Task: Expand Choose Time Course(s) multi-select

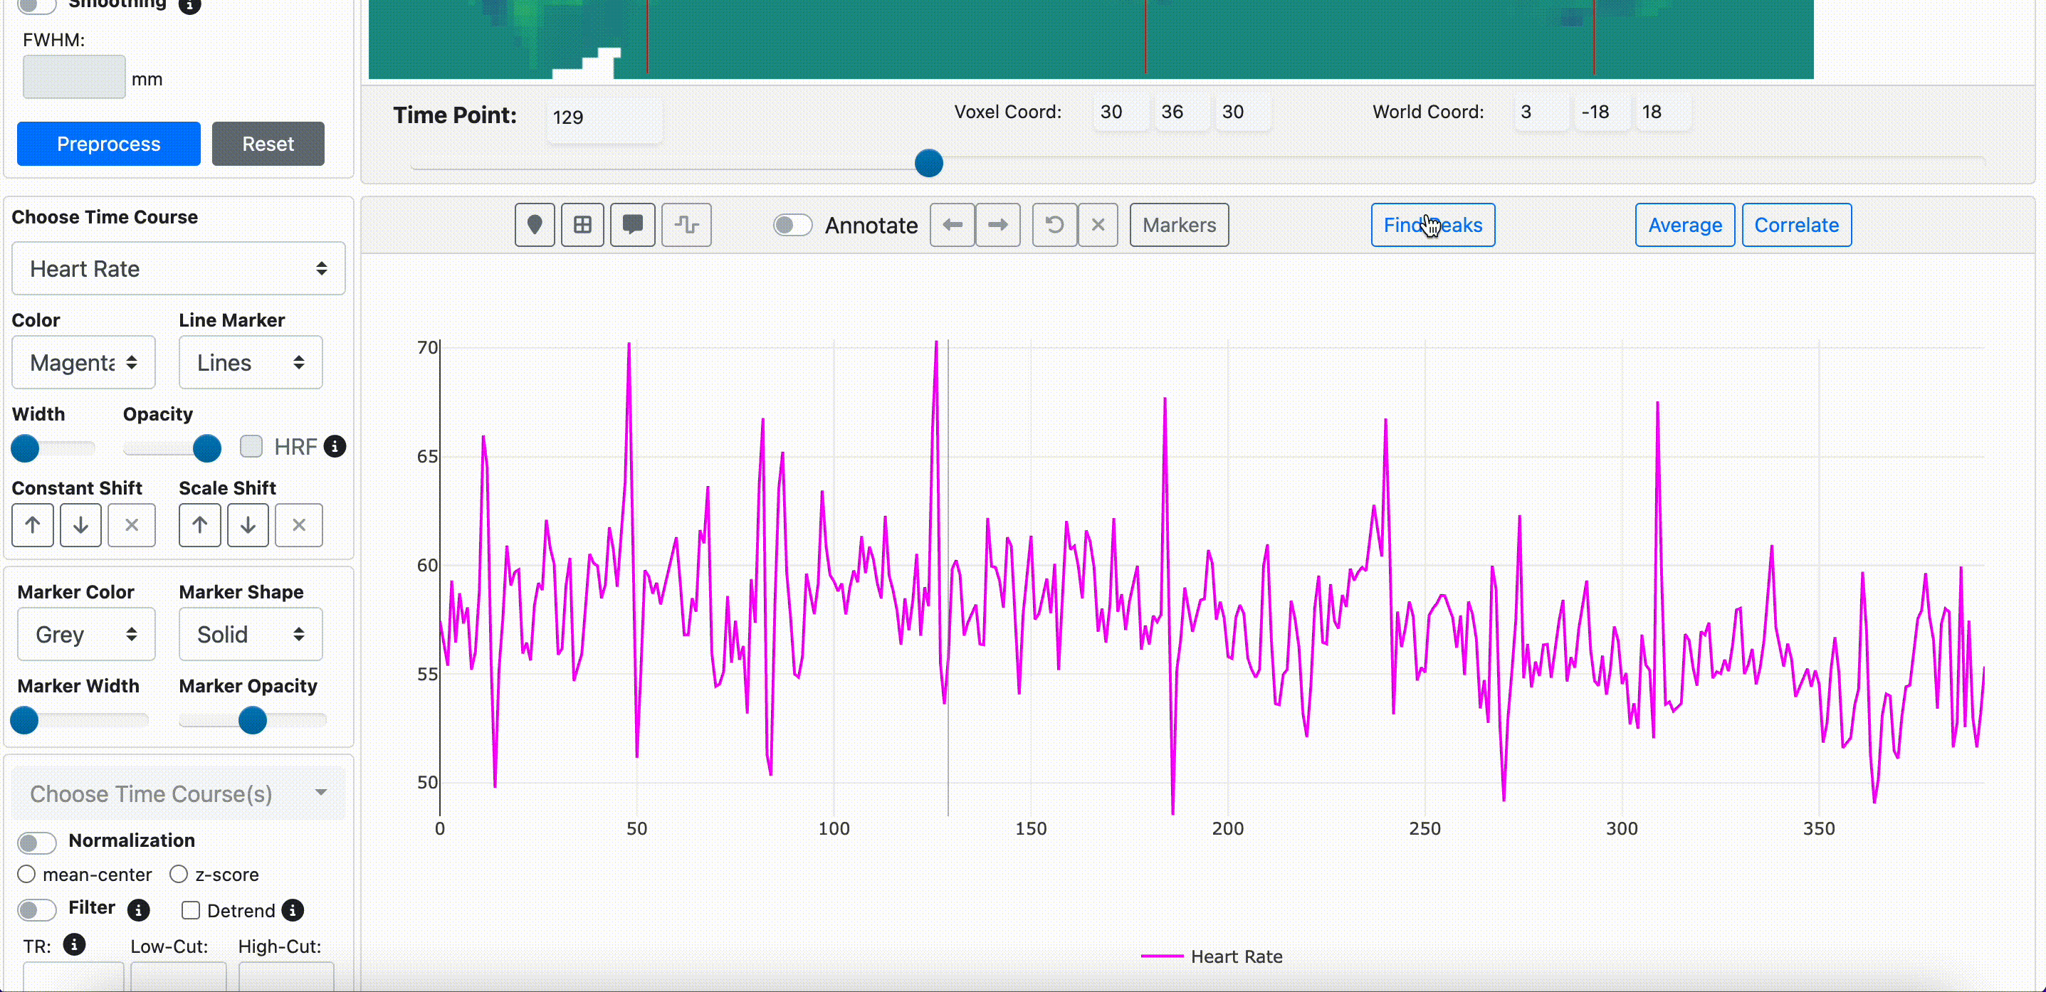Action: [178, 793]
